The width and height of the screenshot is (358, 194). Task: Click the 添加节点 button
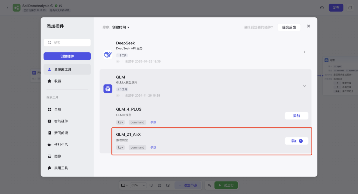[x=188, y=185]
